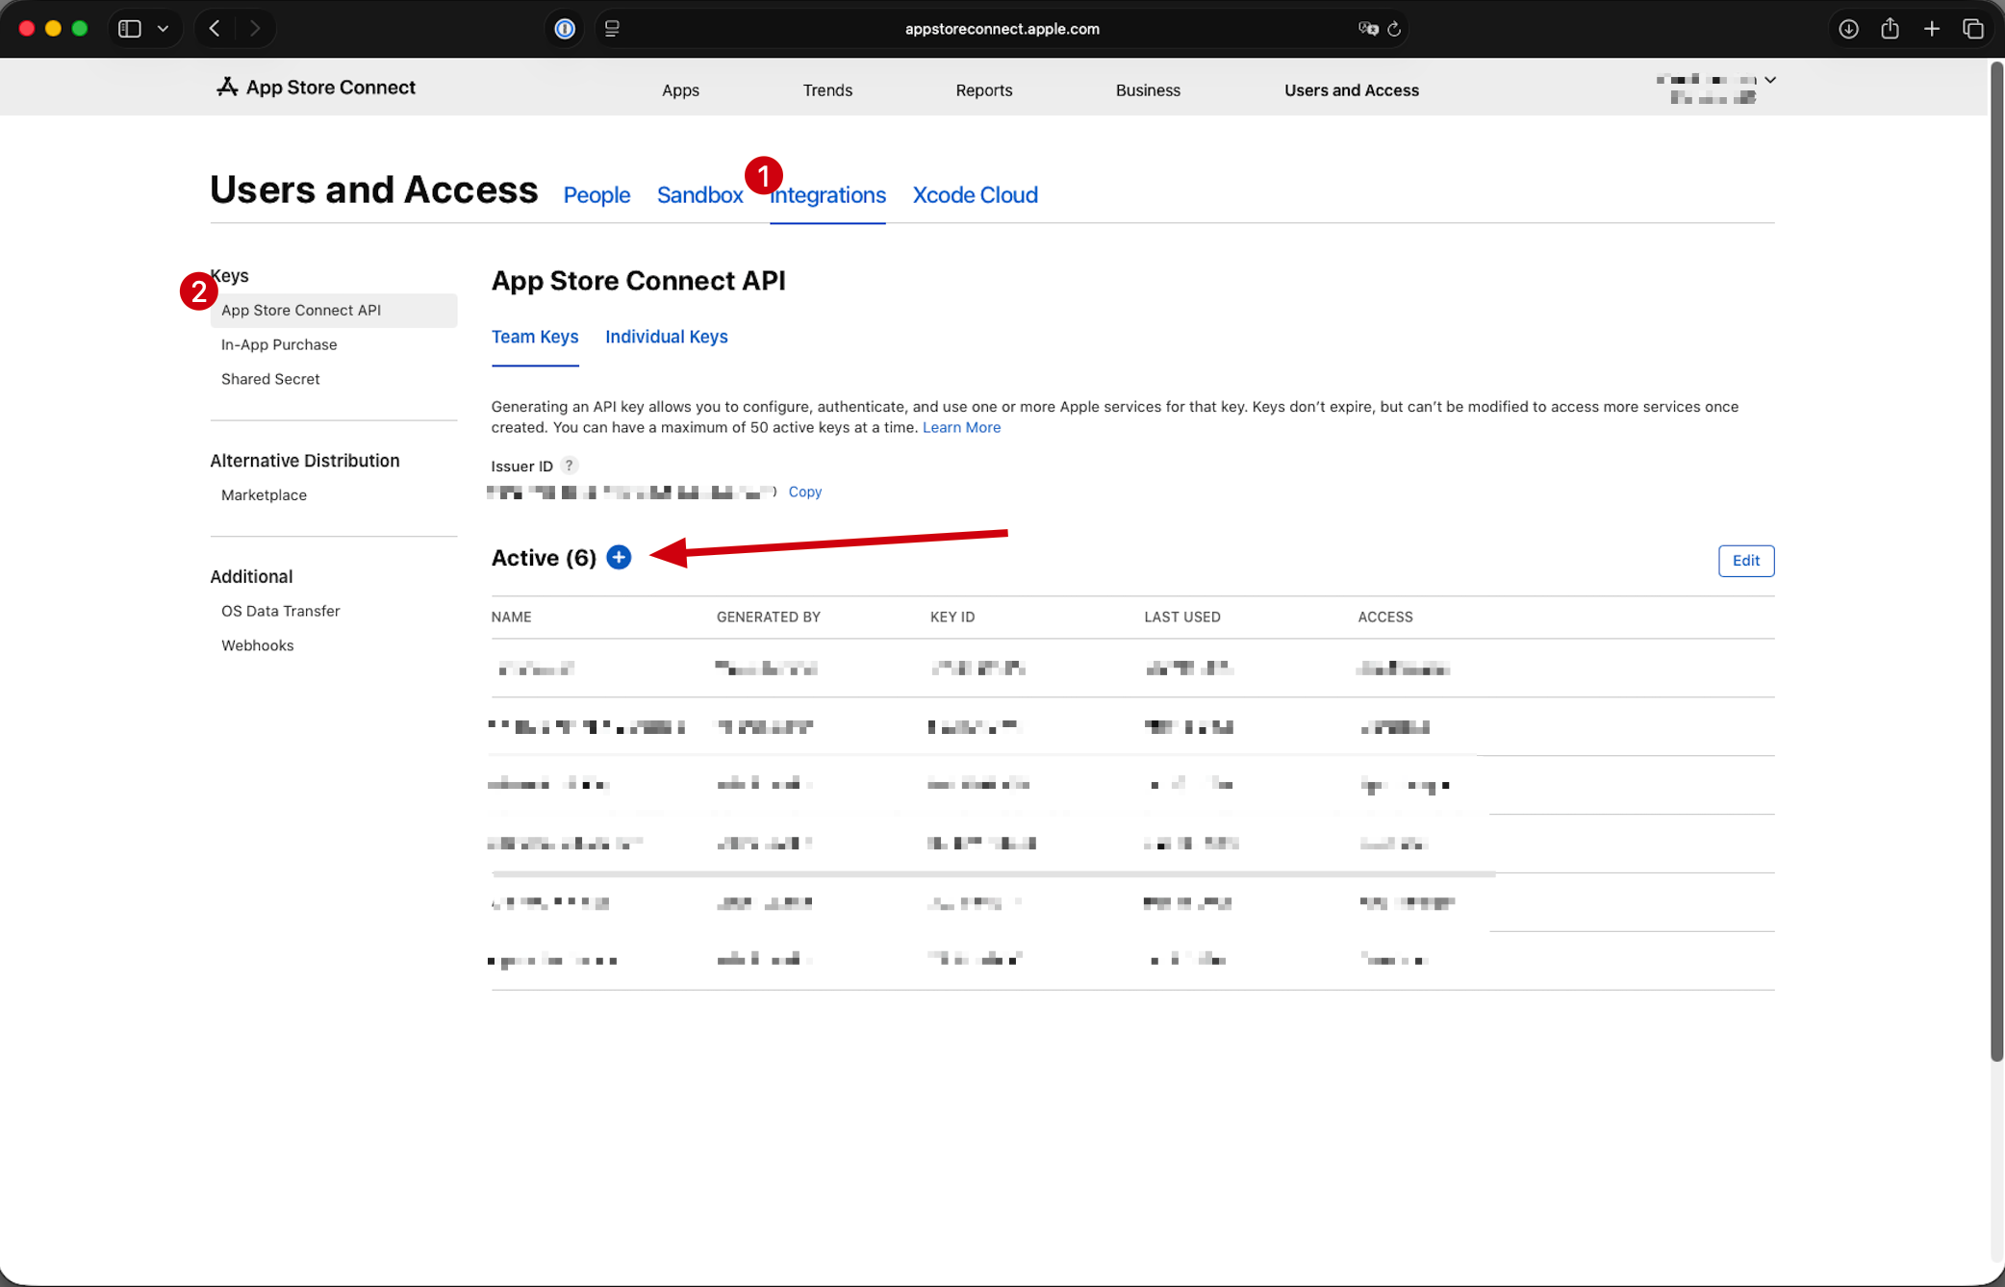Click the Issuer ID help question mark
Screen dimensions: 2005x1287
[570, 466]
